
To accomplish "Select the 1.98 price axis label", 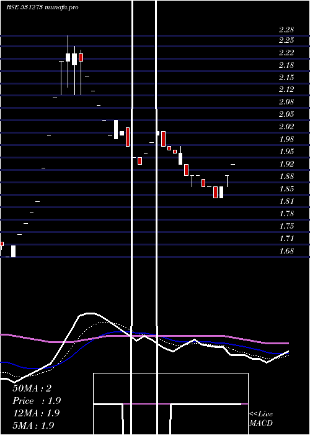I will point(286,139).
